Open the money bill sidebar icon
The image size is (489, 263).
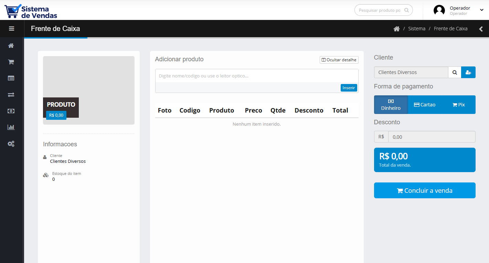[11, 111]
